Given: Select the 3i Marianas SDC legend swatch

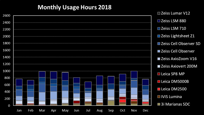Looking at the screenshot, I should click(x=159, y=104).
